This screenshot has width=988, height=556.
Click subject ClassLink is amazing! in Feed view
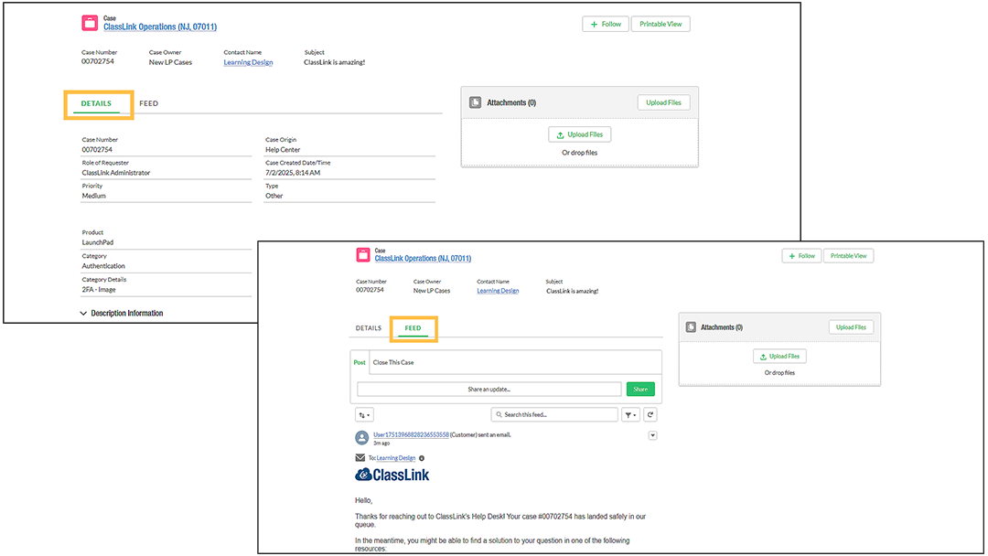click(572, 291)
